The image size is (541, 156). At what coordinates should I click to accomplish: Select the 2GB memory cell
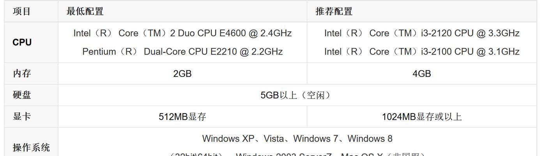click(x=182, y=74)
